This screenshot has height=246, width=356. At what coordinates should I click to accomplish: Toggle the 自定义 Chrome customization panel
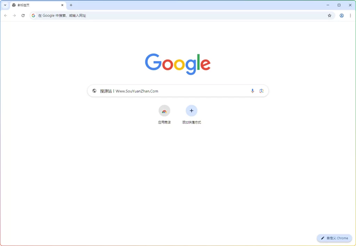click(x=334, y=238)
